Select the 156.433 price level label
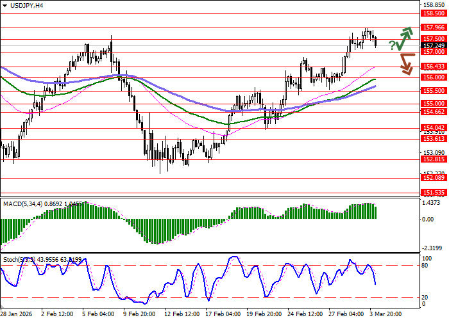Viewport: 449px width, 320px height. point(434,66)
